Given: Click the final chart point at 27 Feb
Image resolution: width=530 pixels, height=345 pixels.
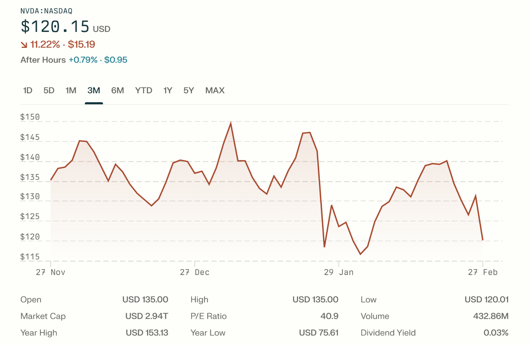Looking at the screenshot, I should tap(483, 240).
